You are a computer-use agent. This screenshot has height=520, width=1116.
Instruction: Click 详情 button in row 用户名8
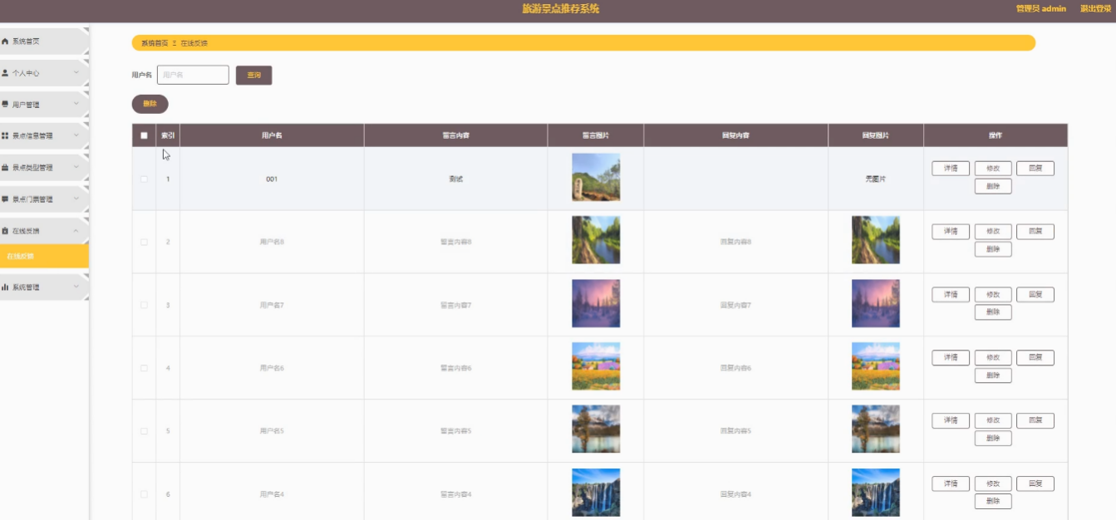pyautogui.click(x=951, y=232)
